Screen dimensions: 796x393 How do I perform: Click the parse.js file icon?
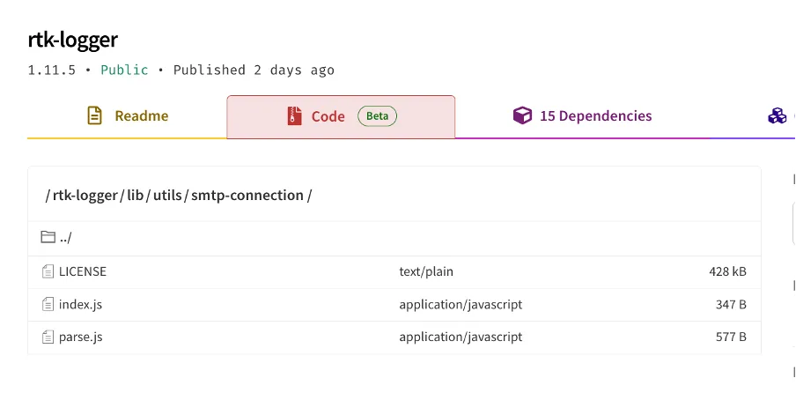point(48,337)
